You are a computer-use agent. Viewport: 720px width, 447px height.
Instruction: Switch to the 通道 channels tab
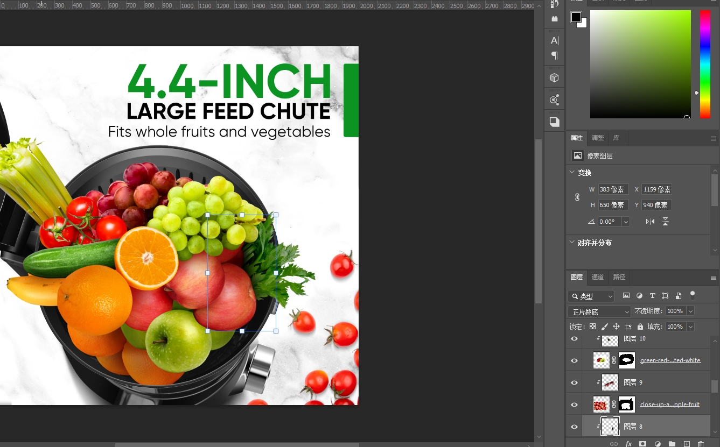[597, 277]
